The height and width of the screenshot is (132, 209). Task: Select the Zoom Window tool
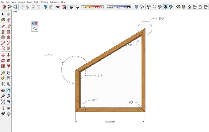click(x=8, y=96)
